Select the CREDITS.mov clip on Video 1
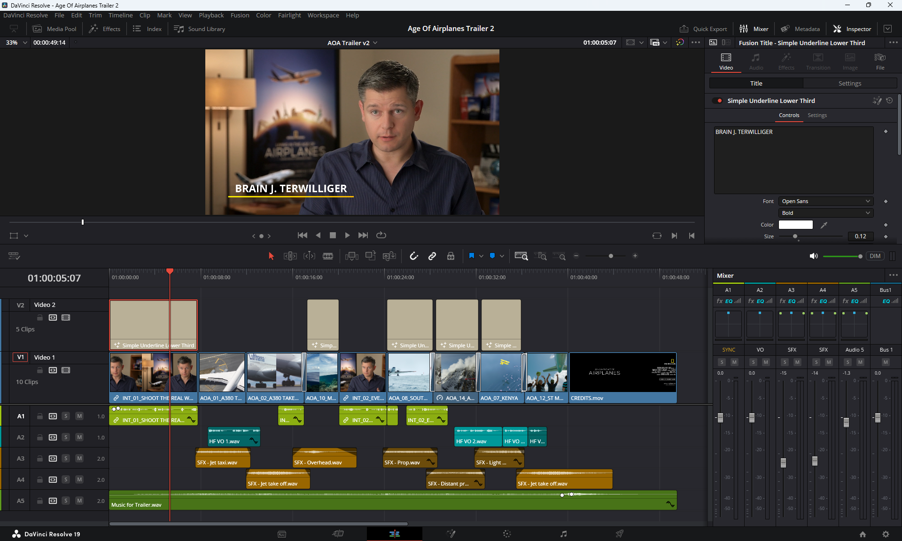This screenshot has width=902, height=541. [622, 376]
